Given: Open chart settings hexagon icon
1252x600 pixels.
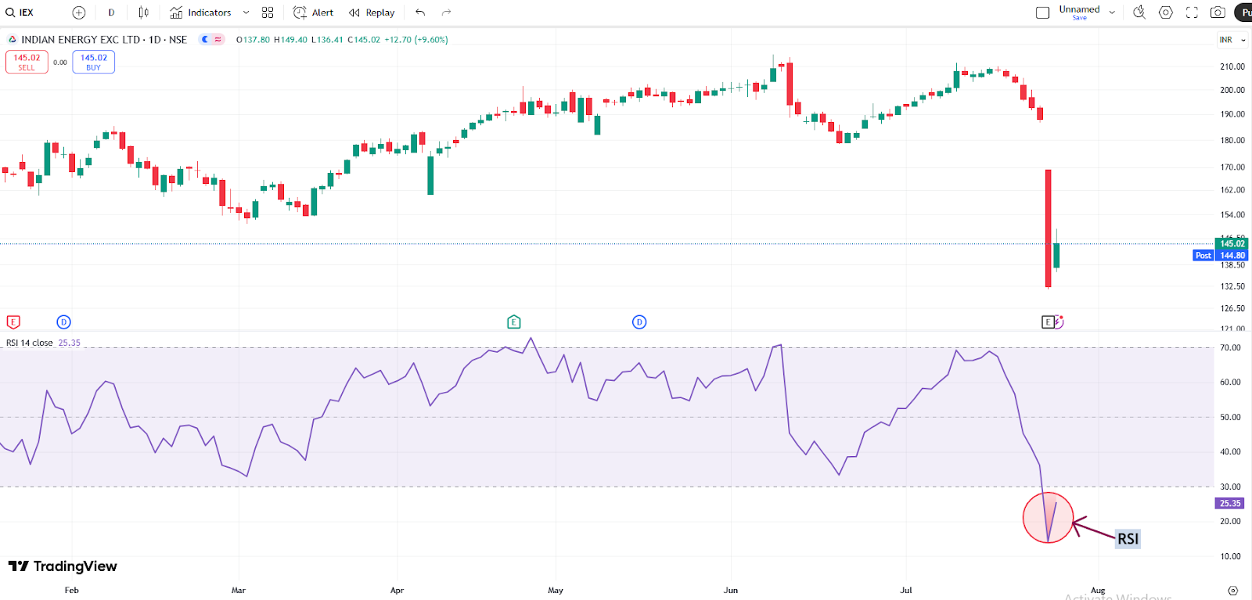Looking at the screenshot, I should coord(1166,13).
